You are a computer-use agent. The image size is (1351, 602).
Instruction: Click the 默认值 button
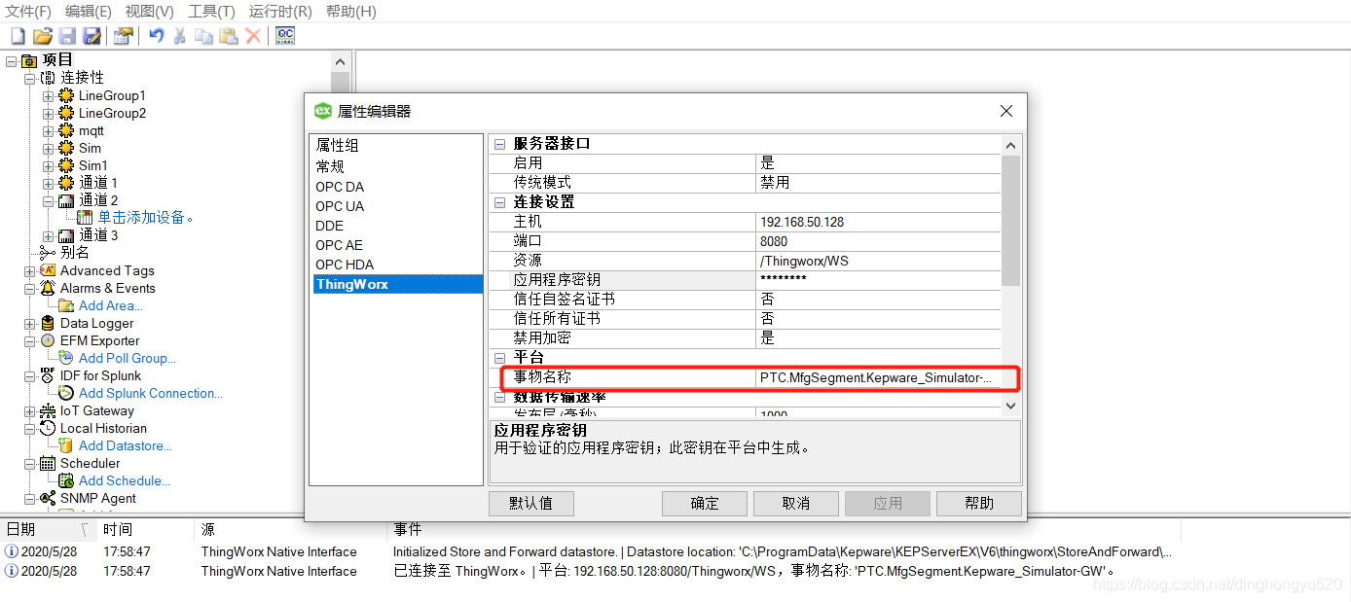click(x=531, y=503)
